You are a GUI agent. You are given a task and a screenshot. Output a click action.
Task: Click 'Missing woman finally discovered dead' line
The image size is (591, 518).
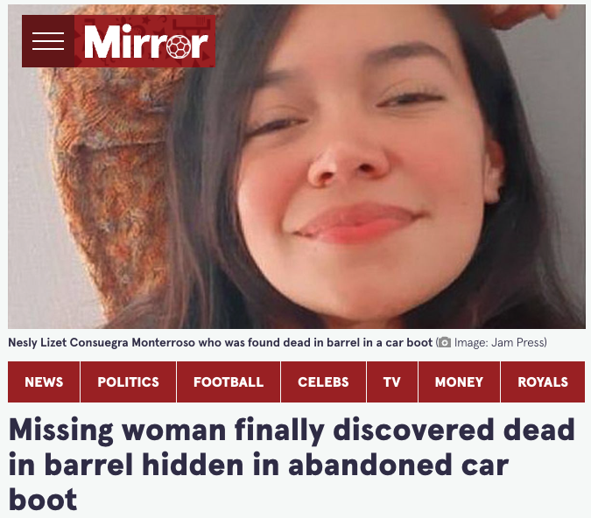(292, 430)
